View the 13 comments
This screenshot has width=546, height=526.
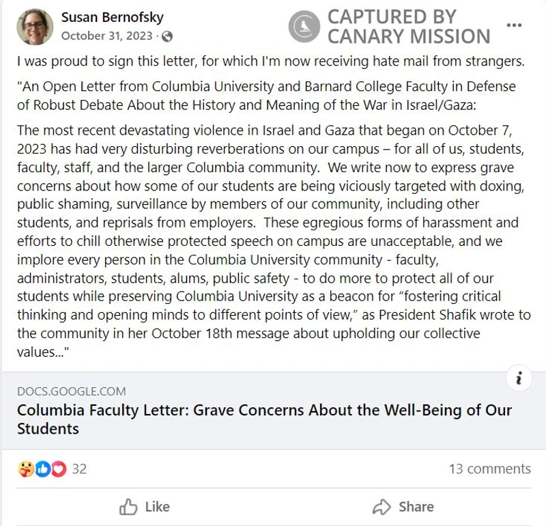pyautogui.click(x=489, y=469)
